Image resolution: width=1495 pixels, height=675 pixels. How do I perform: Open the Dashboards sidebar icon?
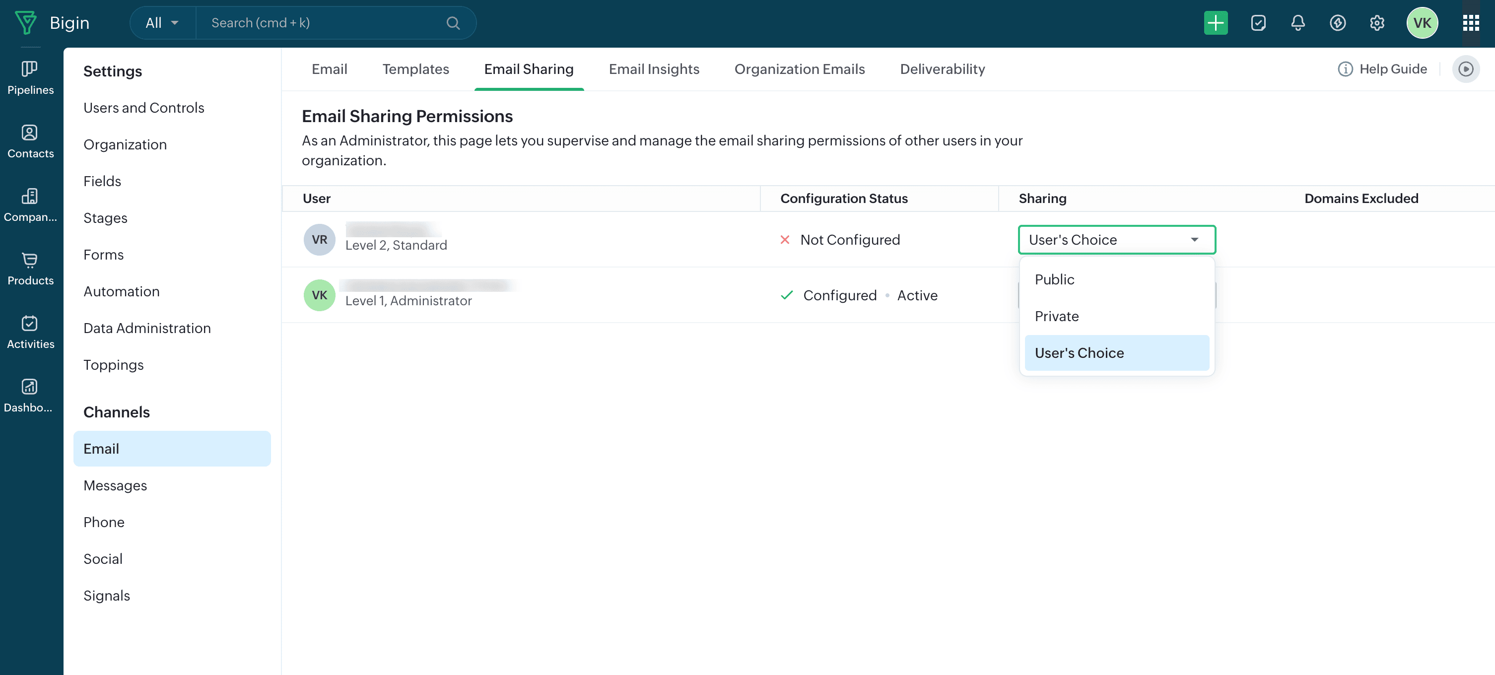30,395
